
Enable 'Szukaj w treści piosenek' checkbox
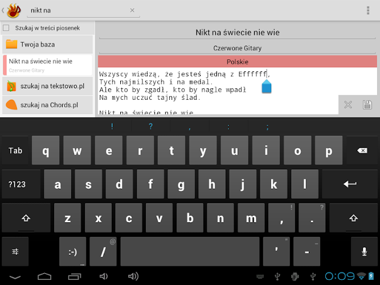pos(6,28)
